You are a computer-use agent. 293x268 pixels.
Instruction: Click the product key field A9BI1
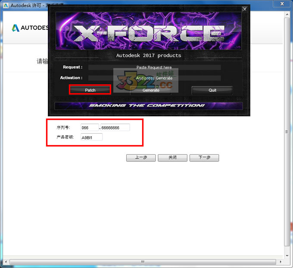[91, 137]
